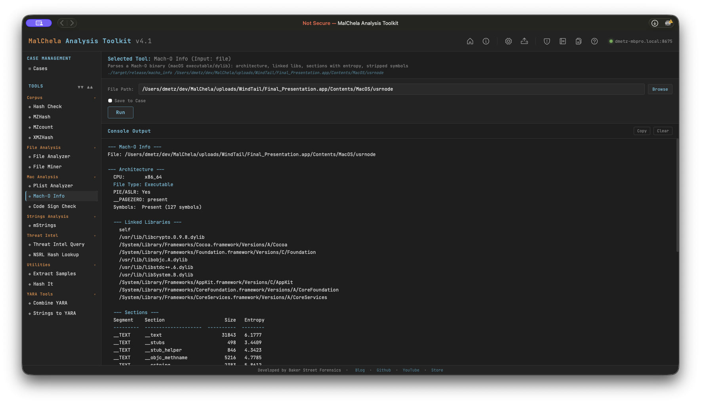The width and height of the screenshot is (701, 404).
Task: Click the __stub_helper section row
Action: point(187,350)
